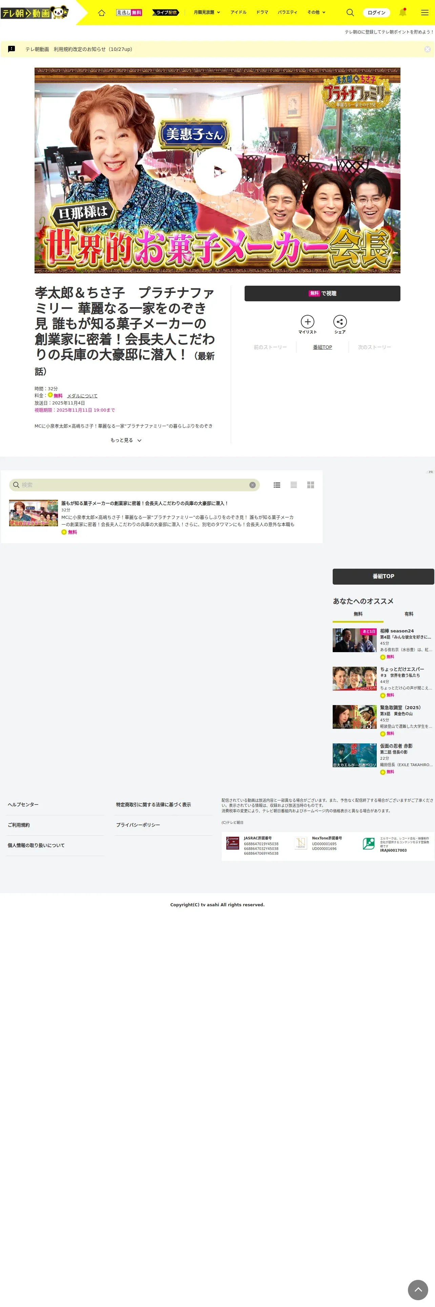This screenshot has width=435, height=1307.
Task: Go to 前のストーリー
Action: (x=270, y=347)
